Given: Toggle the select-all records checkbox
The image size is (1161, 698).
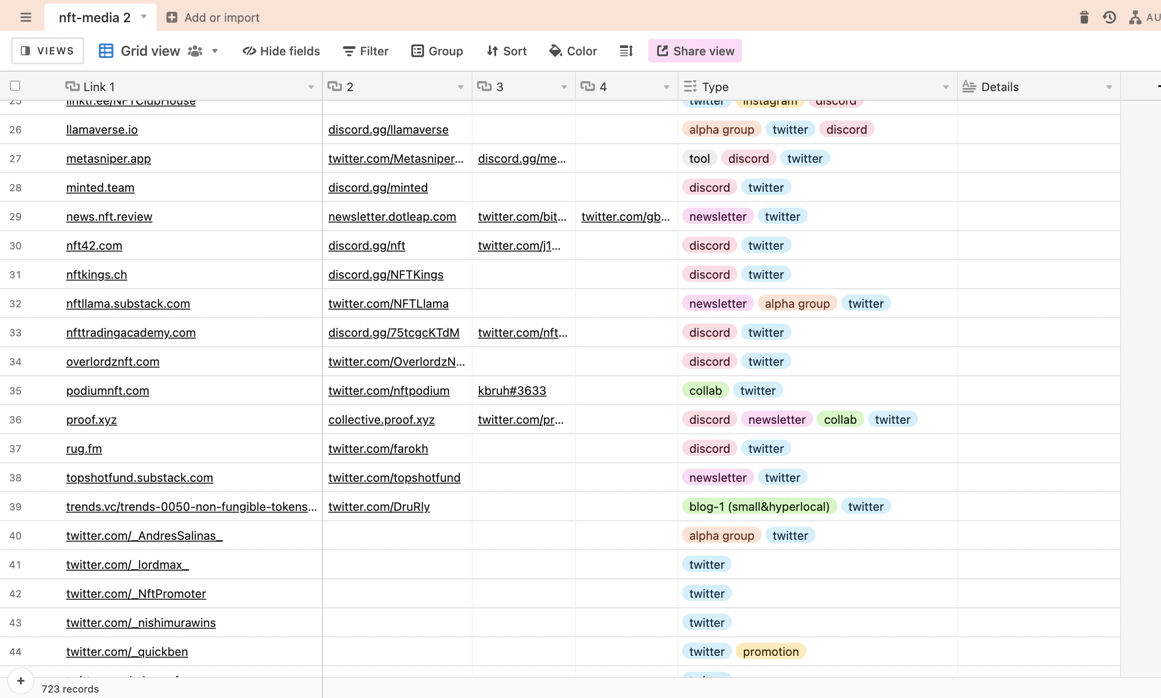Looking at the screenshot, I should pyautogui.click(x=15, y=86).
